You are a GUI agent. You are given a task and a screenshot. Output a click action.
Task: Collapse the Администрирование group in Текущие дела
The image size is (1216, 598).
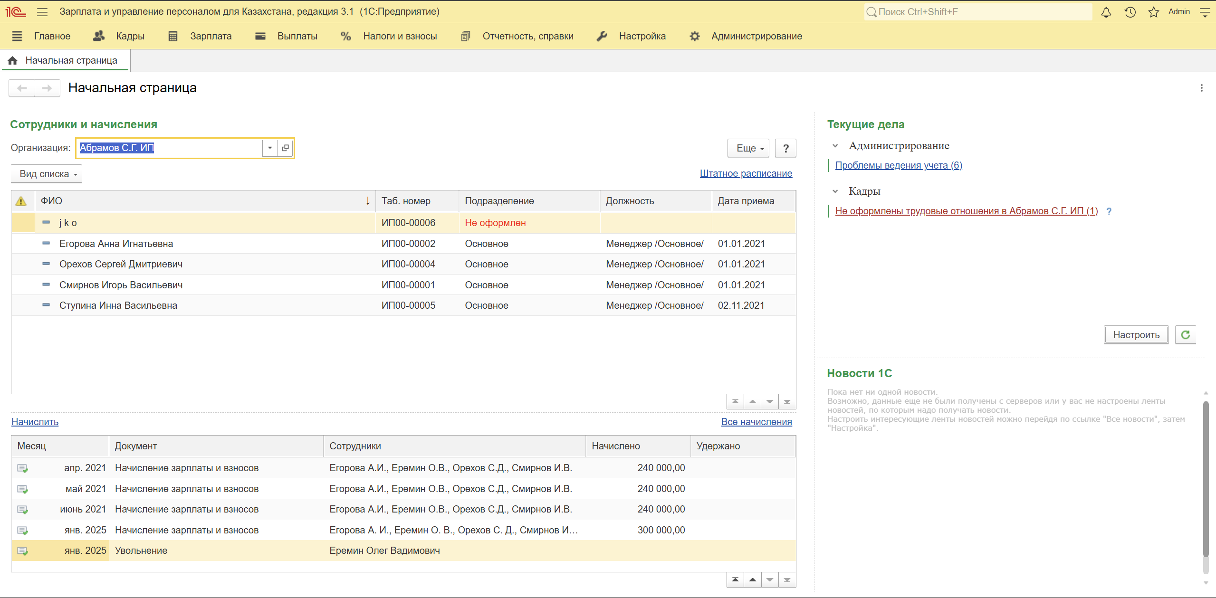point(835,146)
